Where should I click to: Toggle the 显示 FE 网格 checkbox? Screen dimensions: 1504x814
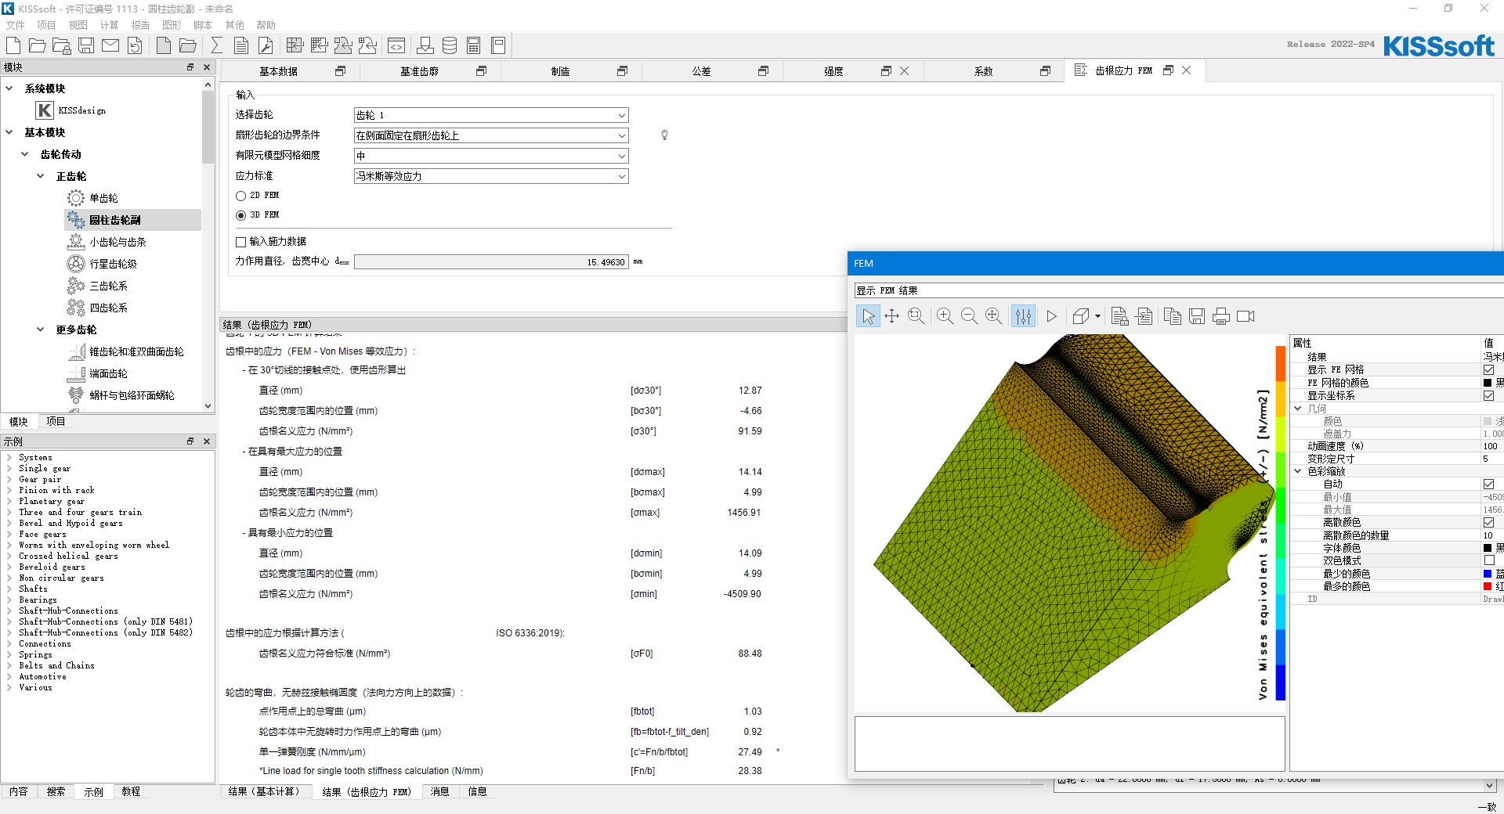[x=1488, y=369]
